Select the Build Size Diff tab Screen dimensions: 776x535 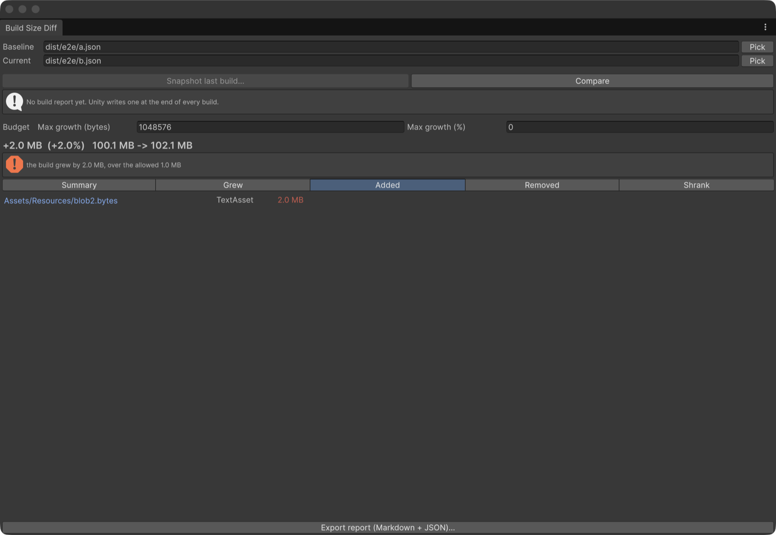click(x=31, y=28)
